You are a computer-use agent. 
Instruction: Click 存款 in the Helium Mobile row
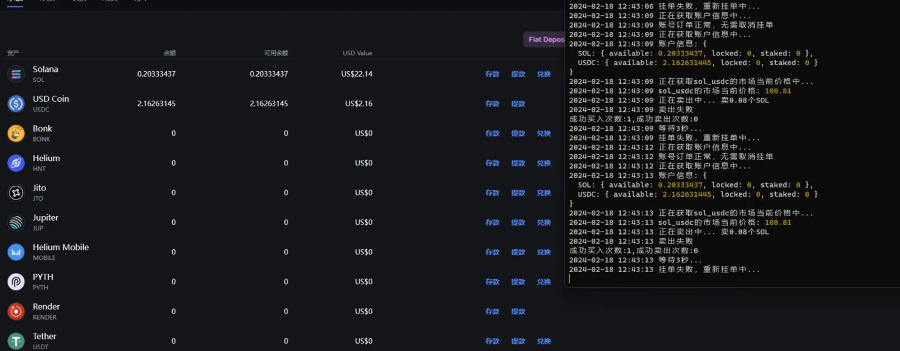pos(492,252)
